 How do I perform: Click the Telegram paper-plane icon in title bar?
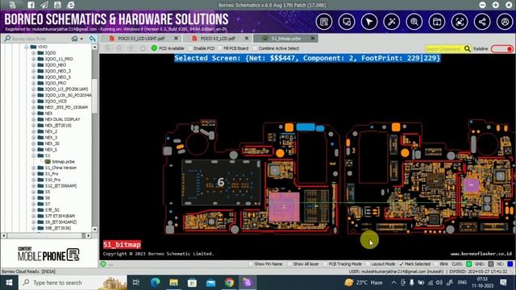click(x=44, y=5)
